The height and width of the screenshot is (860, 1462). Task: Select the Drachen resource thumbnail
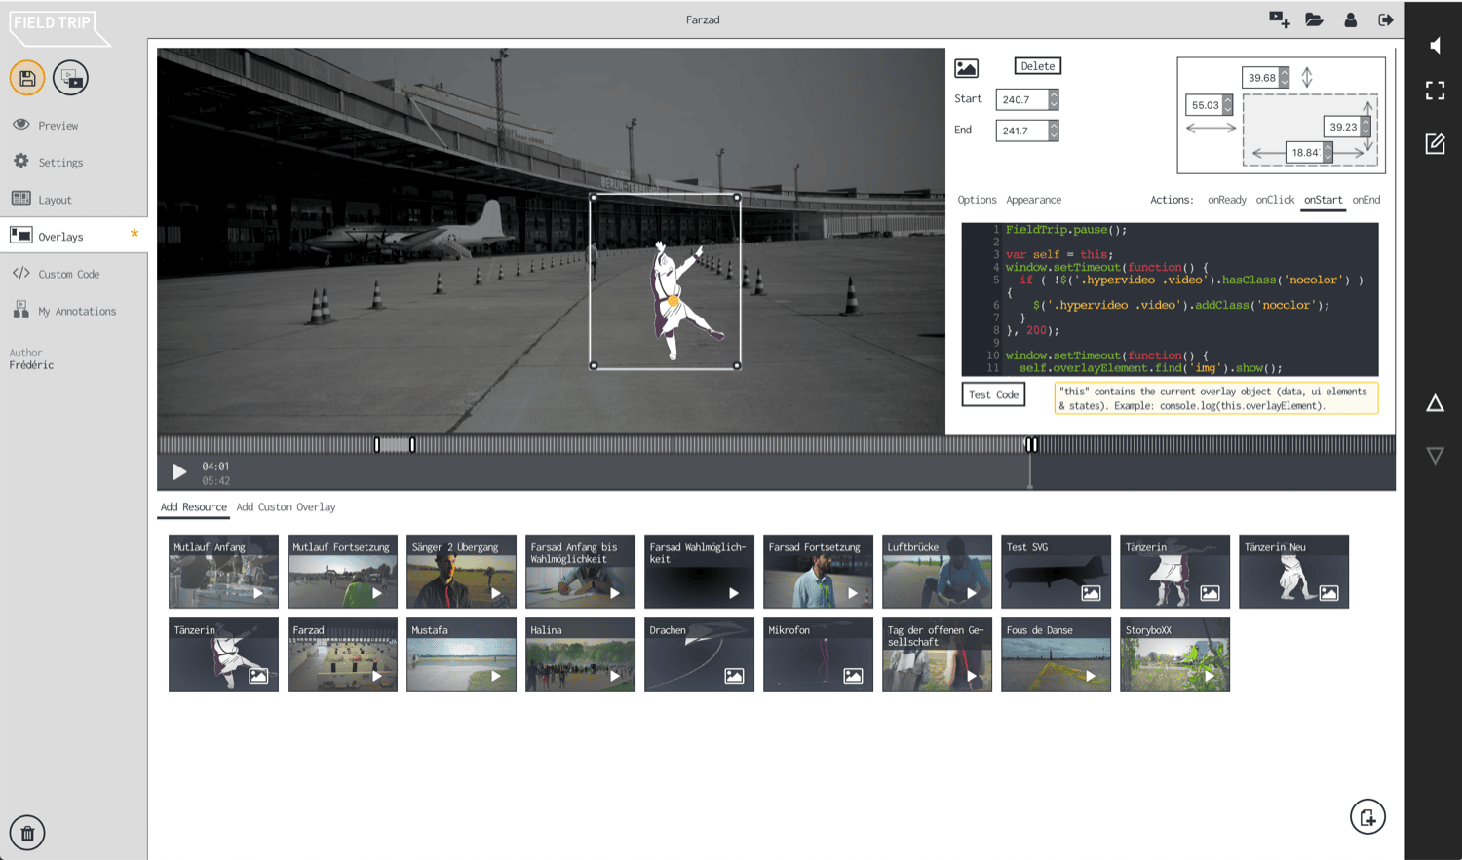tap(699, 654)
